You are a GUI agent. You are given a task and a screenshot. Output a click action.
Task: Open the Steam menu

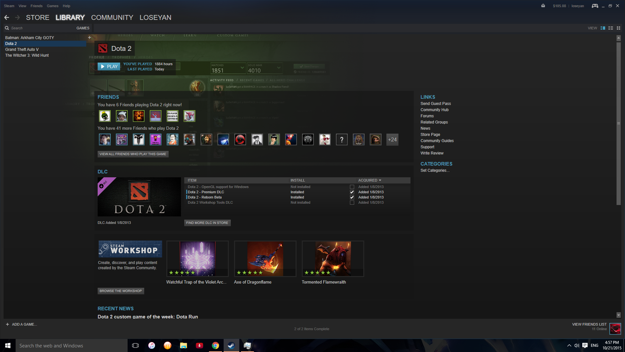[9, 6]
